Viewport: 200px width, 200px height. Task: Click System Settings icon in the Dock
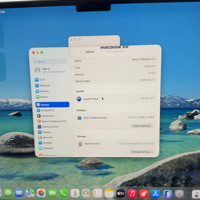click(x=179, y=194)
